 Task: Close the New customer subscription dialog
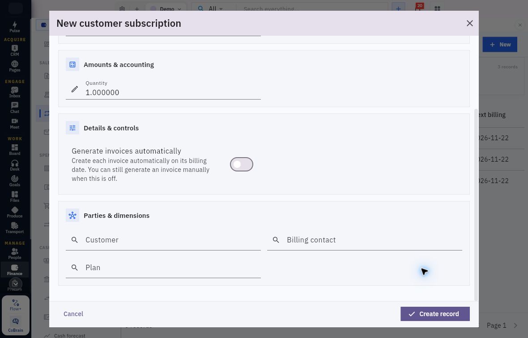pyautogui.click(x=470, y=23)
